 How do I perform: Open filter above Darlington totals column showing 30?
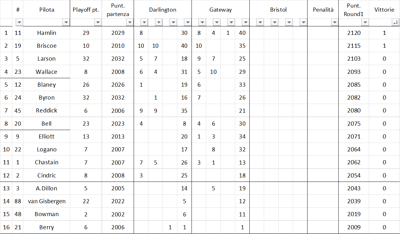click(x=188, y=23)
